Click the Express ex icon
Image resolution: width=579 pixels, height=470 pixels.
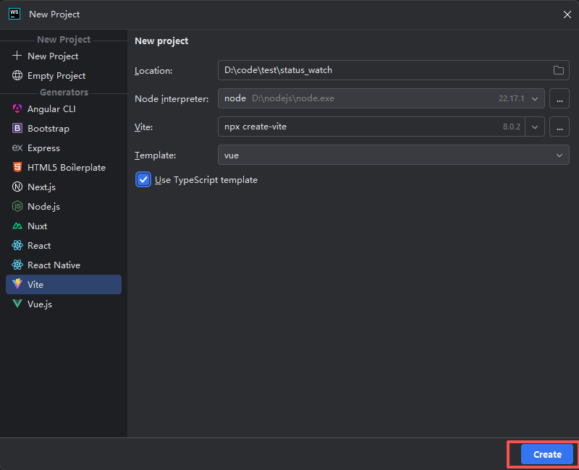click(17, 148)
